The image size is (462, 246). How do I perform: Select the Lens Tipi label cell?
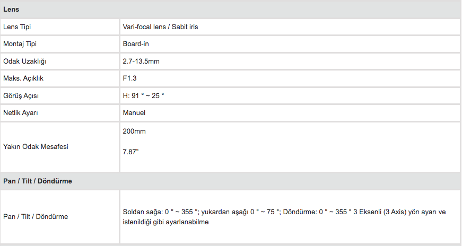pos(59,27)
